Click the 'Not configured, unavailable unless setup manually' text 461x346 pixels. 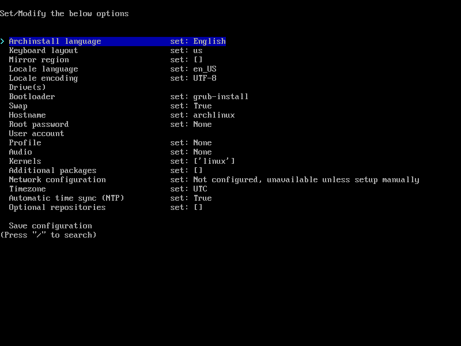[x=307, y=180]
